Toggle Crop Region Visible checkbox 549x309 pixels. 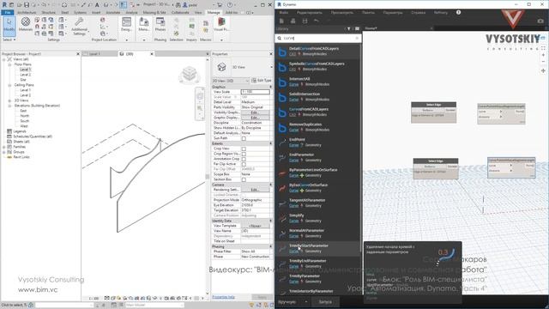(244, 154)
